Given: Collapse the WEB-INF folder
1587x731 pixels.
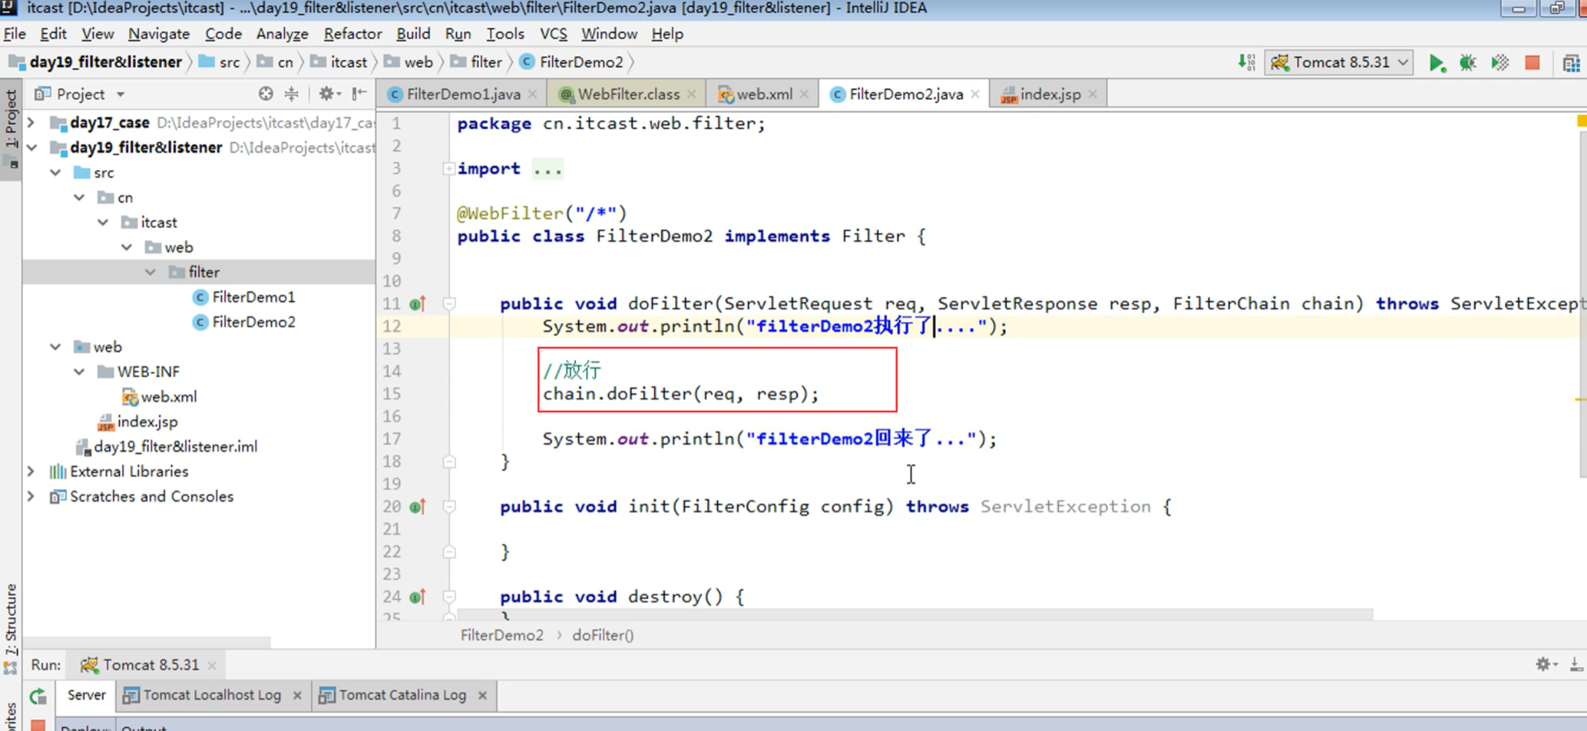Looking at the screenshot, I should click(x=79, y=372).
